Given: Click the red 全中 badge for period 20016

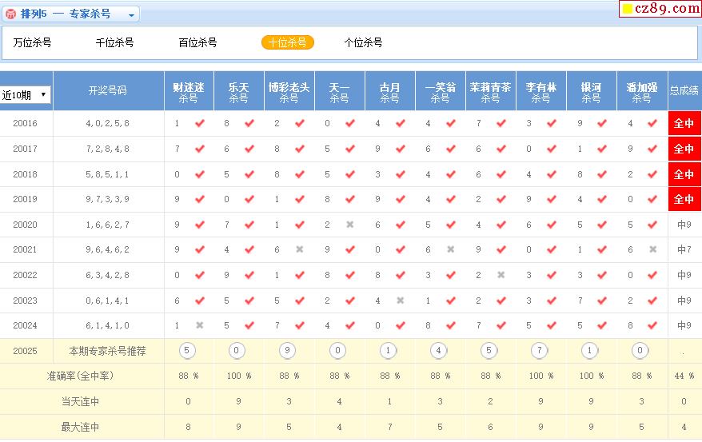Looking at the screenshot, I should [684, 124].
